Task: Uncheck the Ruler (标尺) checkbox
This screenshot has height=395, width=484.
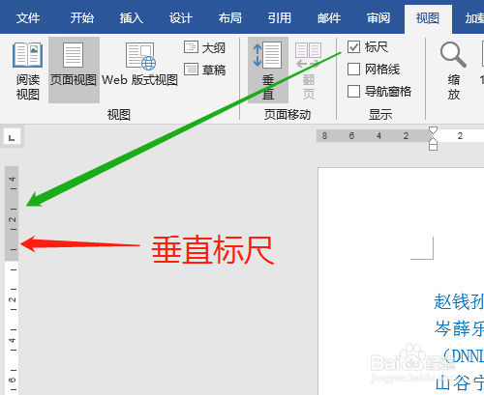Action: [354, 47]
